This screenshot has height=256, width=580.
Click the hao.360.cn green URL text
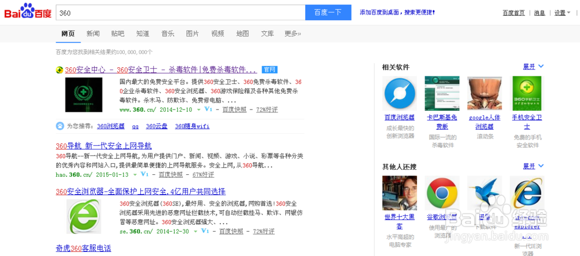(x=75, y=175)
